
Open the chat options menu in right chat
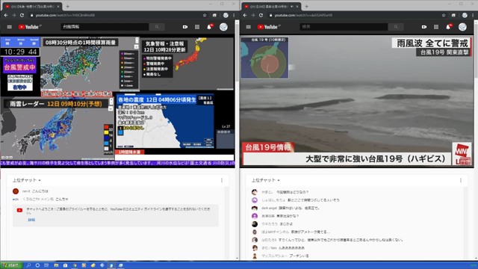pos(461,180)
